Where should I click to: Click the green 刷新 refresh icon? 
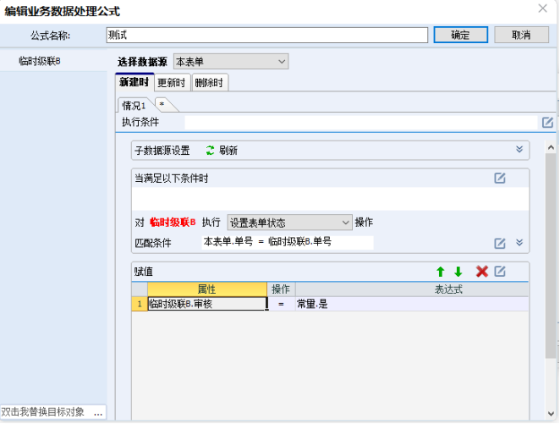(x=210, y=151)
